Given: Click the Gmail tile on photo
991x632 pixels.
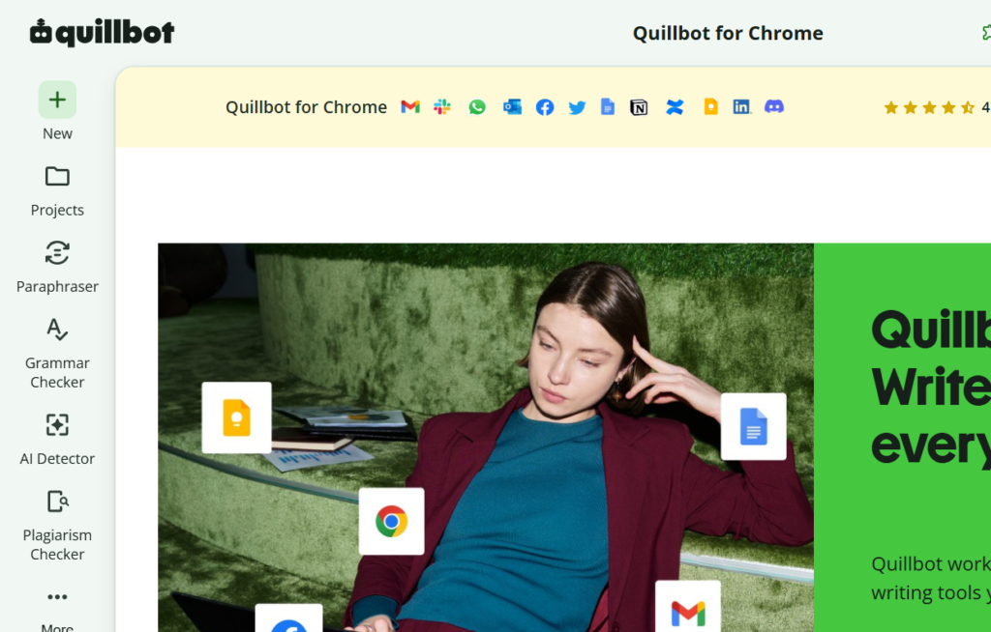Looking at the screenshot, I should click(688, 606).
